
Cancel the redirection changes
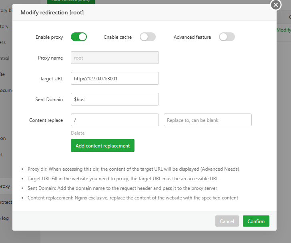[x=227, y=221]
